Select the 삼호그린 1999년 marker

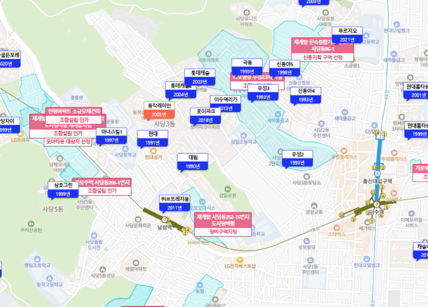[63, 189]
